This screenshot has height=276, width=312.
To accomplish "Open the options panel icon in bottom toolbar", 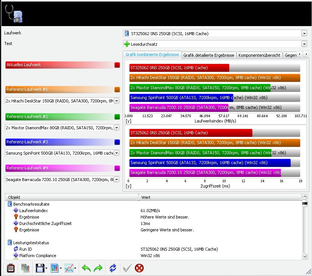I will (x=11, y=268).
